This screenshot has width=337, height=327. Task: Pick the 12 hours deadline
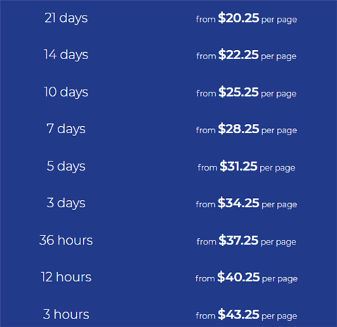[x=66, y=277]
